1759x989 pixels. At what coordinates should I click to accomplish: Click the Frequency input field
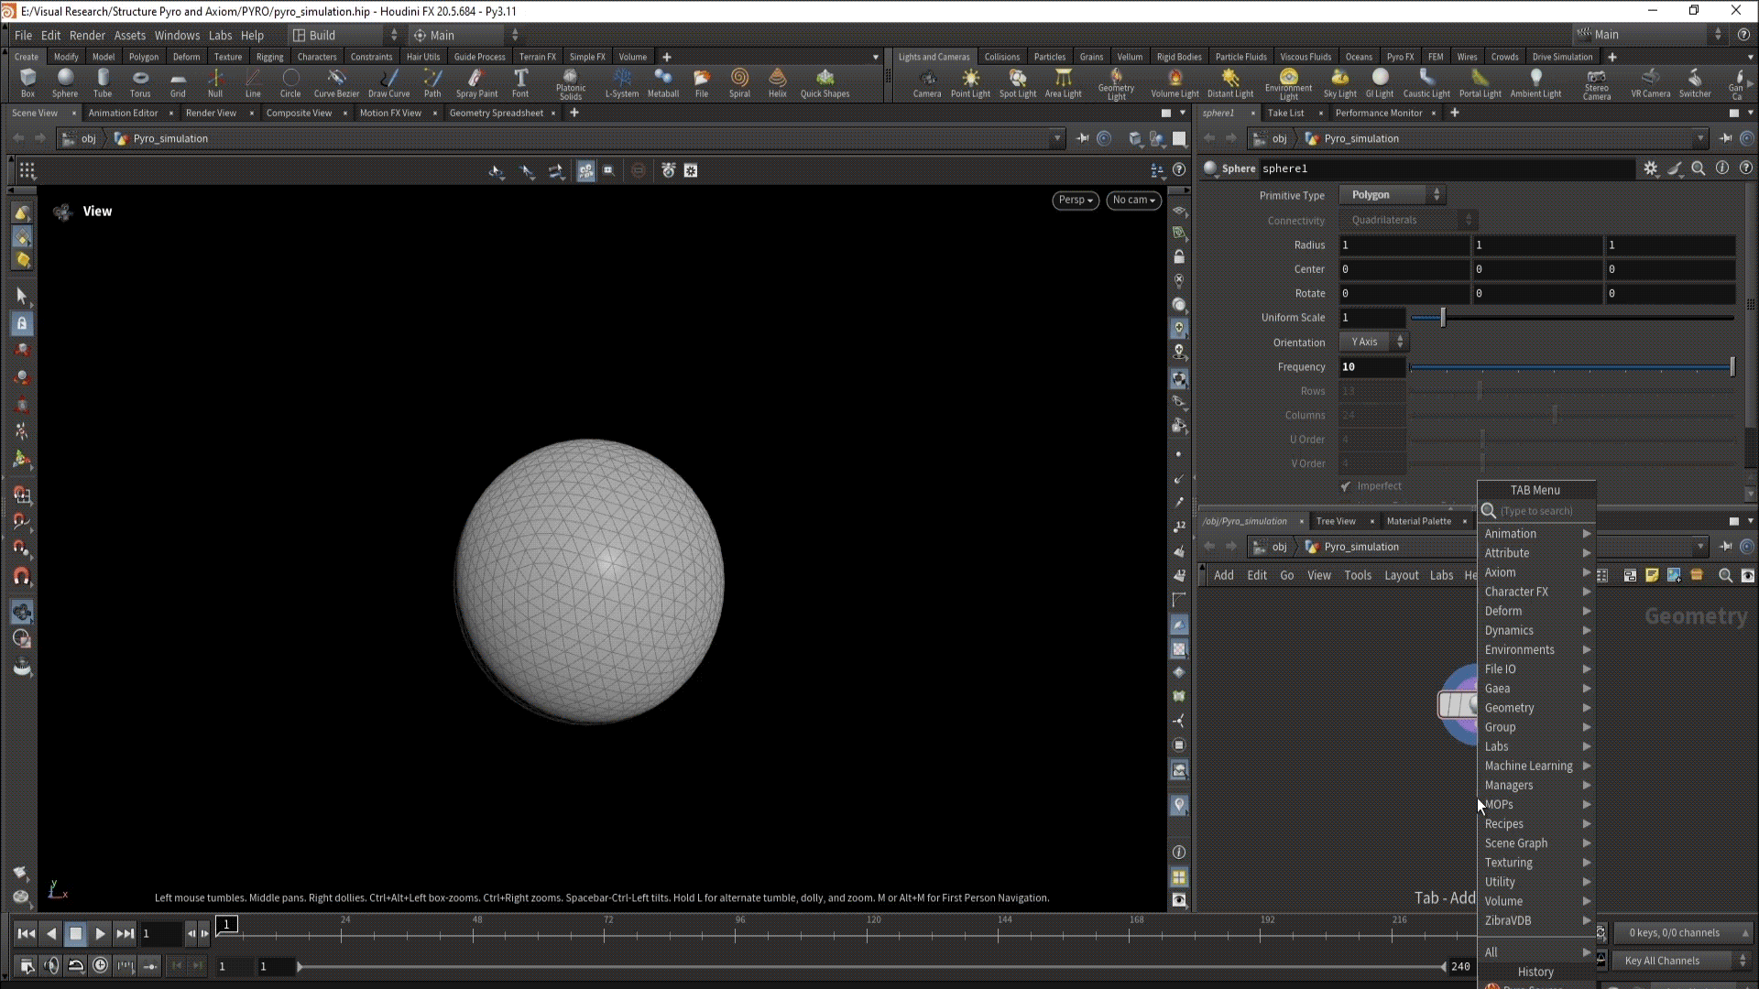(1371, 366)
